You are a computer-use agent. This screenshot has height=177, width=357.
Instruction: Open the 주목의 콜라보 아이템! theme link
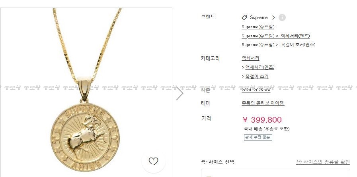tap(263, 103)
